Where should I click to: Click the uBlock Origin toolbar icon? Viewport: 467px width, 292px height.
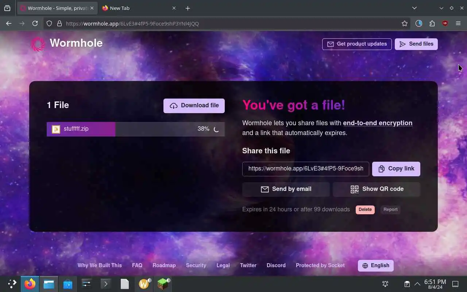point(445,23)
